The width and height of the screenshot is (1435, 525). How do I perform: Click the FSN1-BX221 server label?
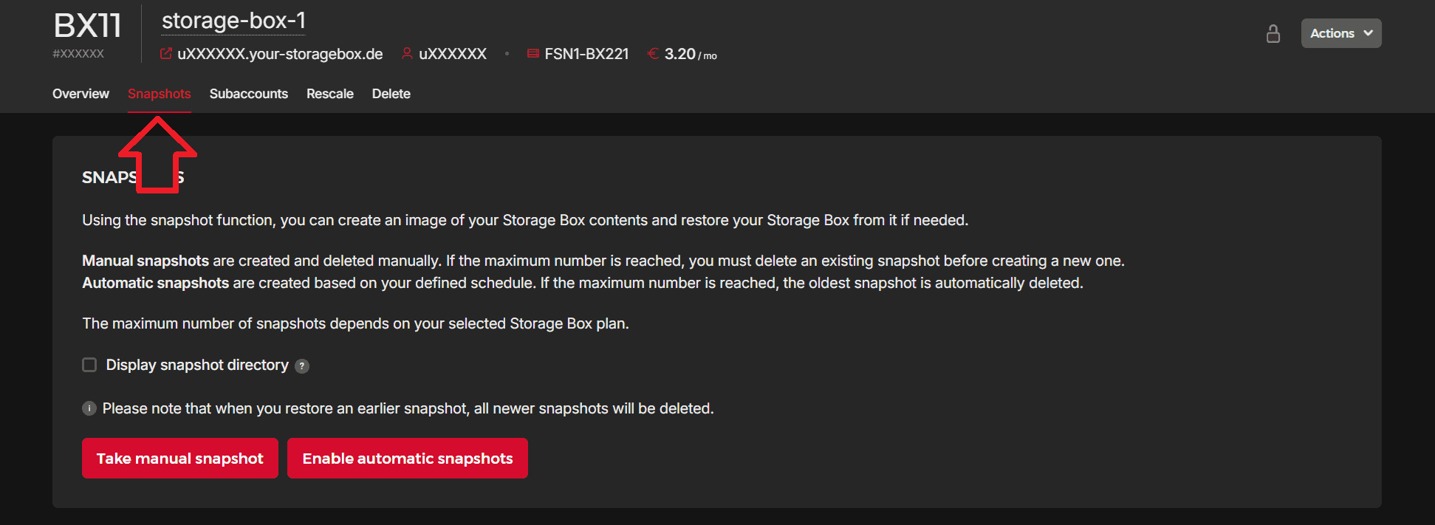586,54
